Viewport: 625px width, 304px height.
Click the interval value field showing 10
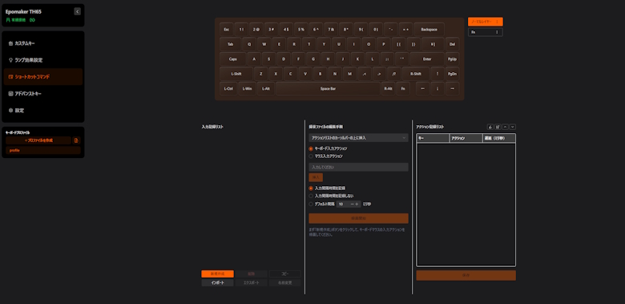pos(344,204)
